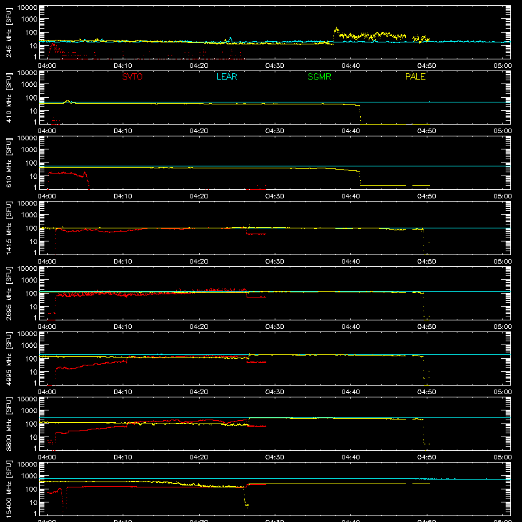The height and width of the screenshot is (522, 522).
Task: Click 04:40 time label under 245 MHz panel
Action: click(x=350, y=66)
